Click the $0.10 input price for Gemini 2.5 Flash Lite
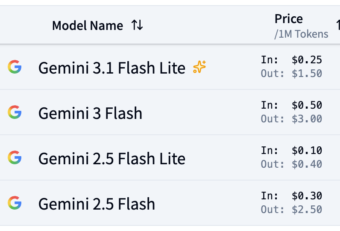Image resolution: width=340 pixels, height=231 pixels. tap(307, 150)
